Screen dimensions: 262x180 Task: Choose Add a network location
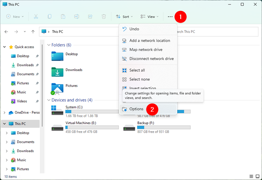(x=148, y=40)
